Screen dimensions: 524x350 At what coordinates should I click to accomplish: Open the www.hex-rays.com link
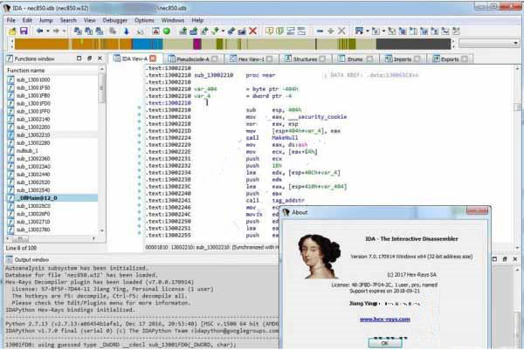pyautogui.click(x=385, y=319)
